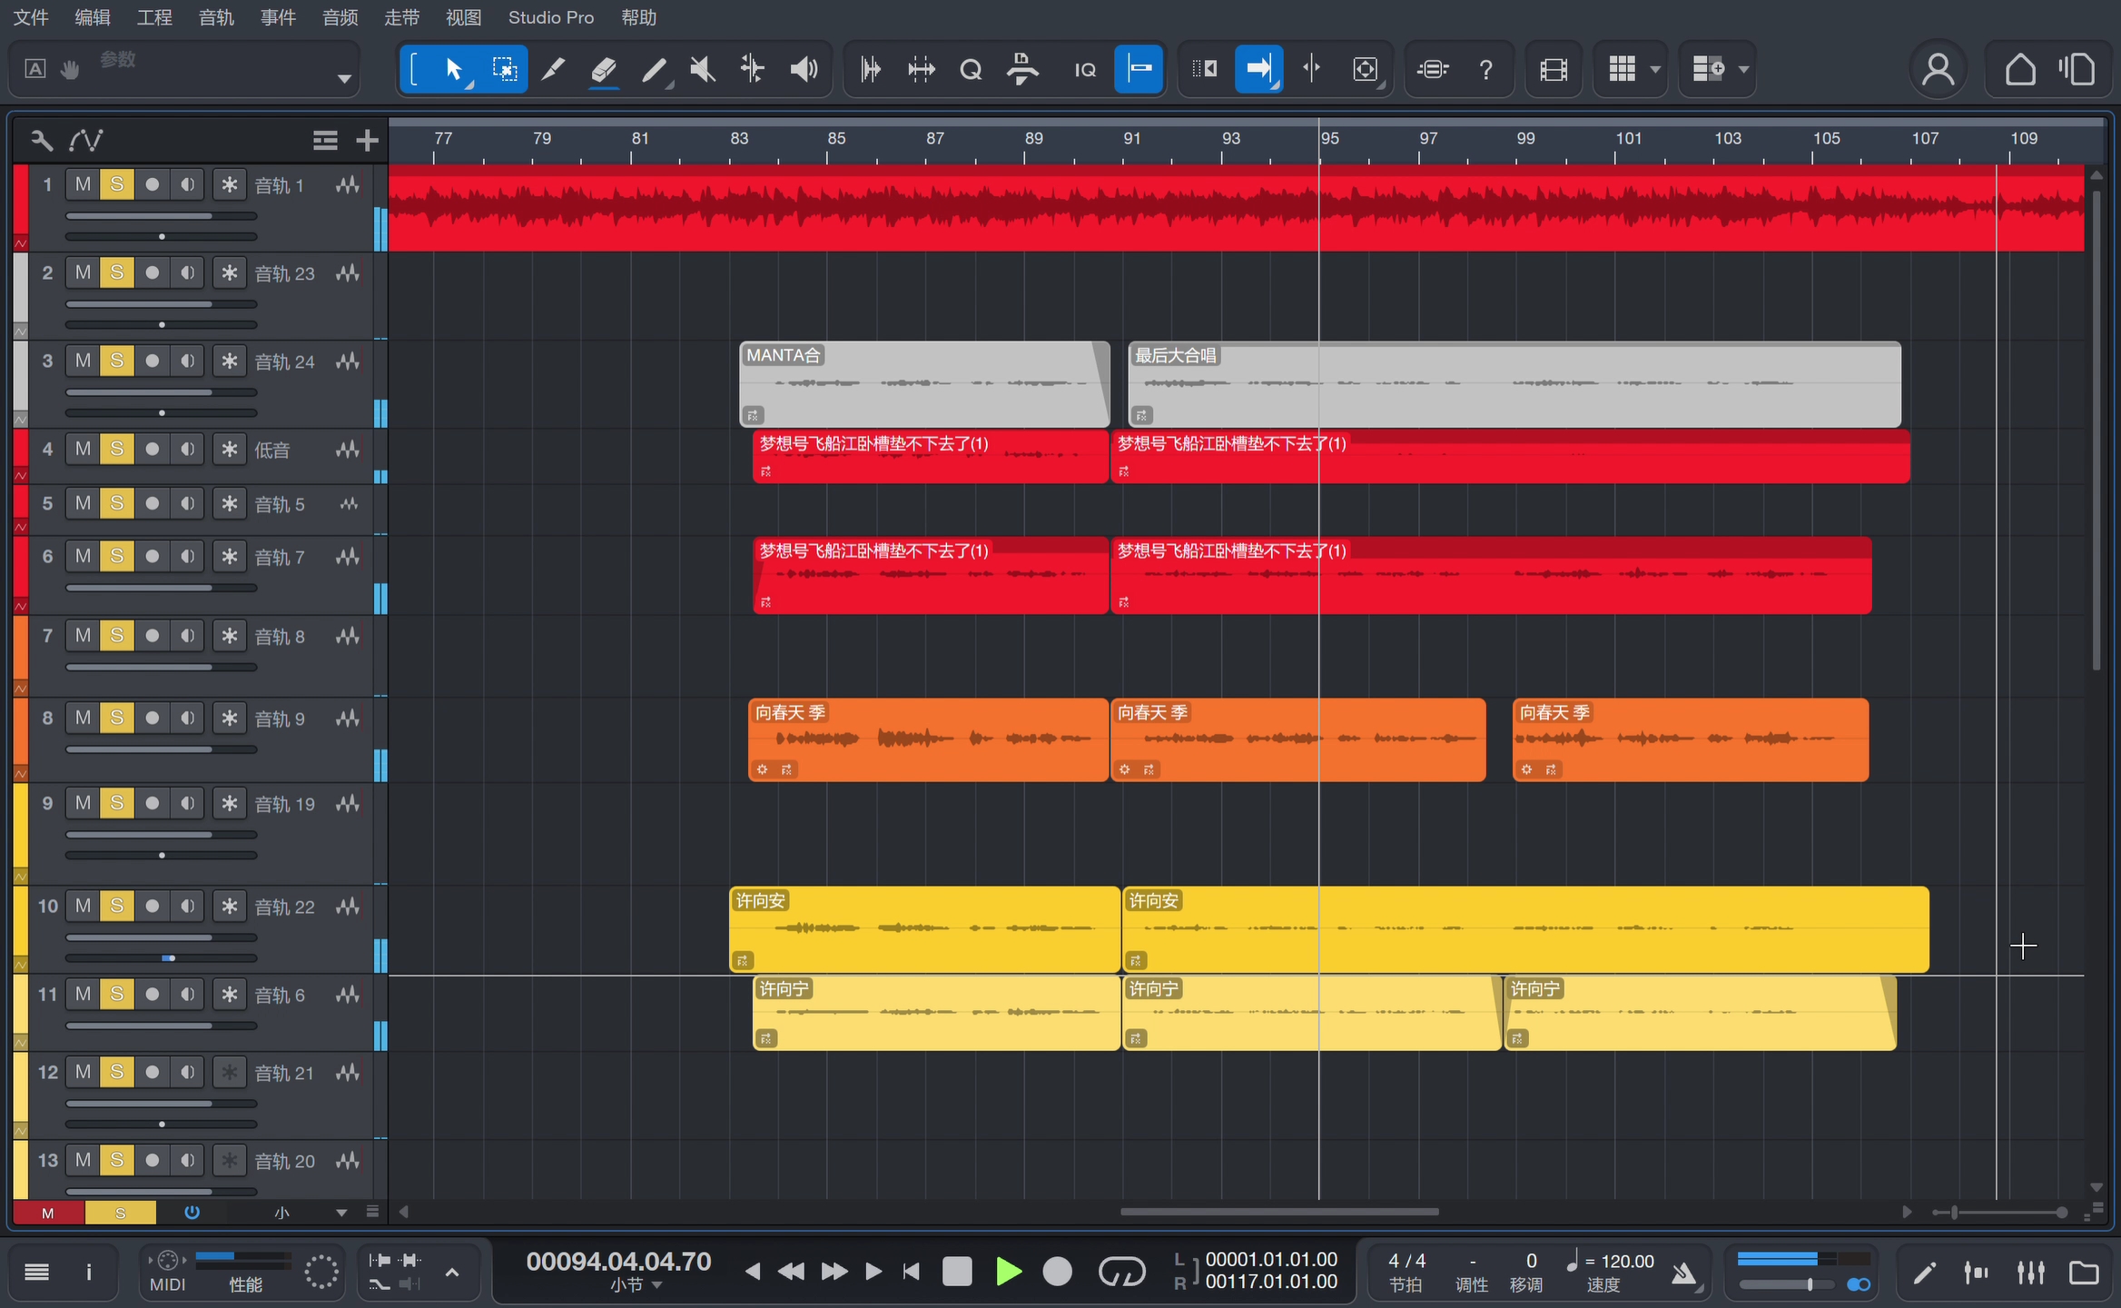Open the info 'i' inspector icon
Viewport: 2121px width, 1308px height.
88,1273
